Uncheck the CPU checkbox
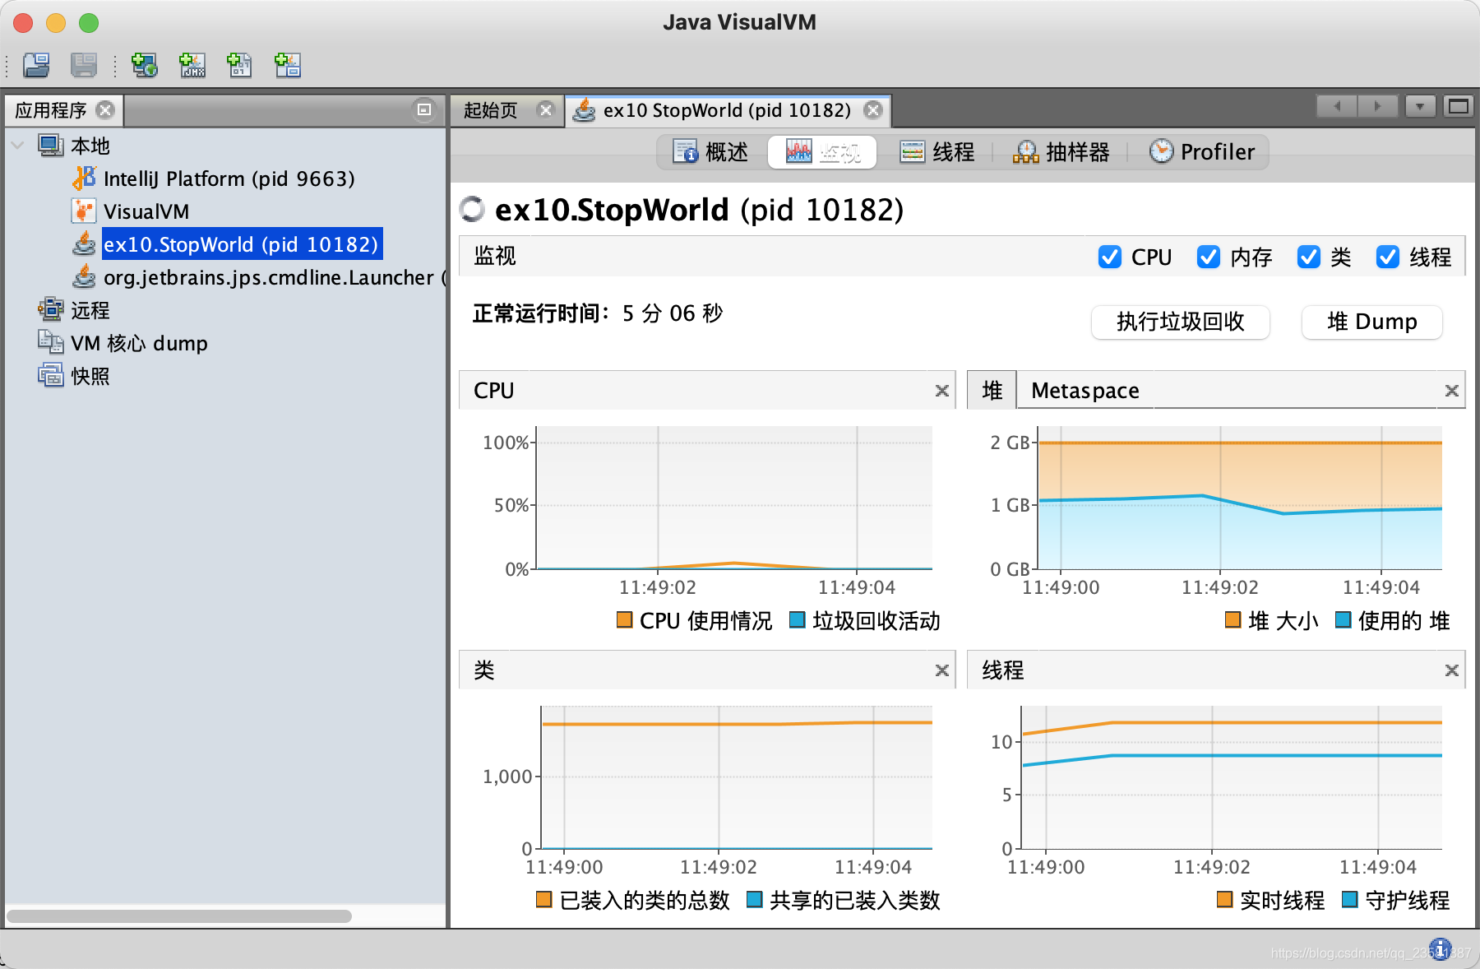The width and height of the screenshot is (1480, 969). point(1110,257)
